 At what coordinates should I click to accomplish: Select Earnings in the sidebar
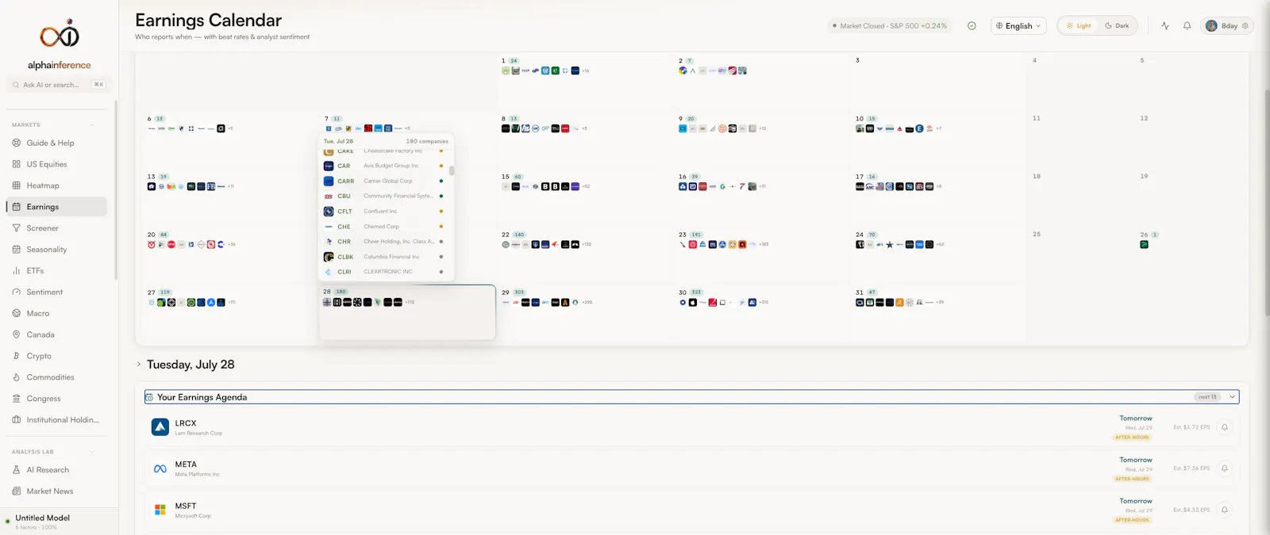pyautogui.click(x=56, y=207)
